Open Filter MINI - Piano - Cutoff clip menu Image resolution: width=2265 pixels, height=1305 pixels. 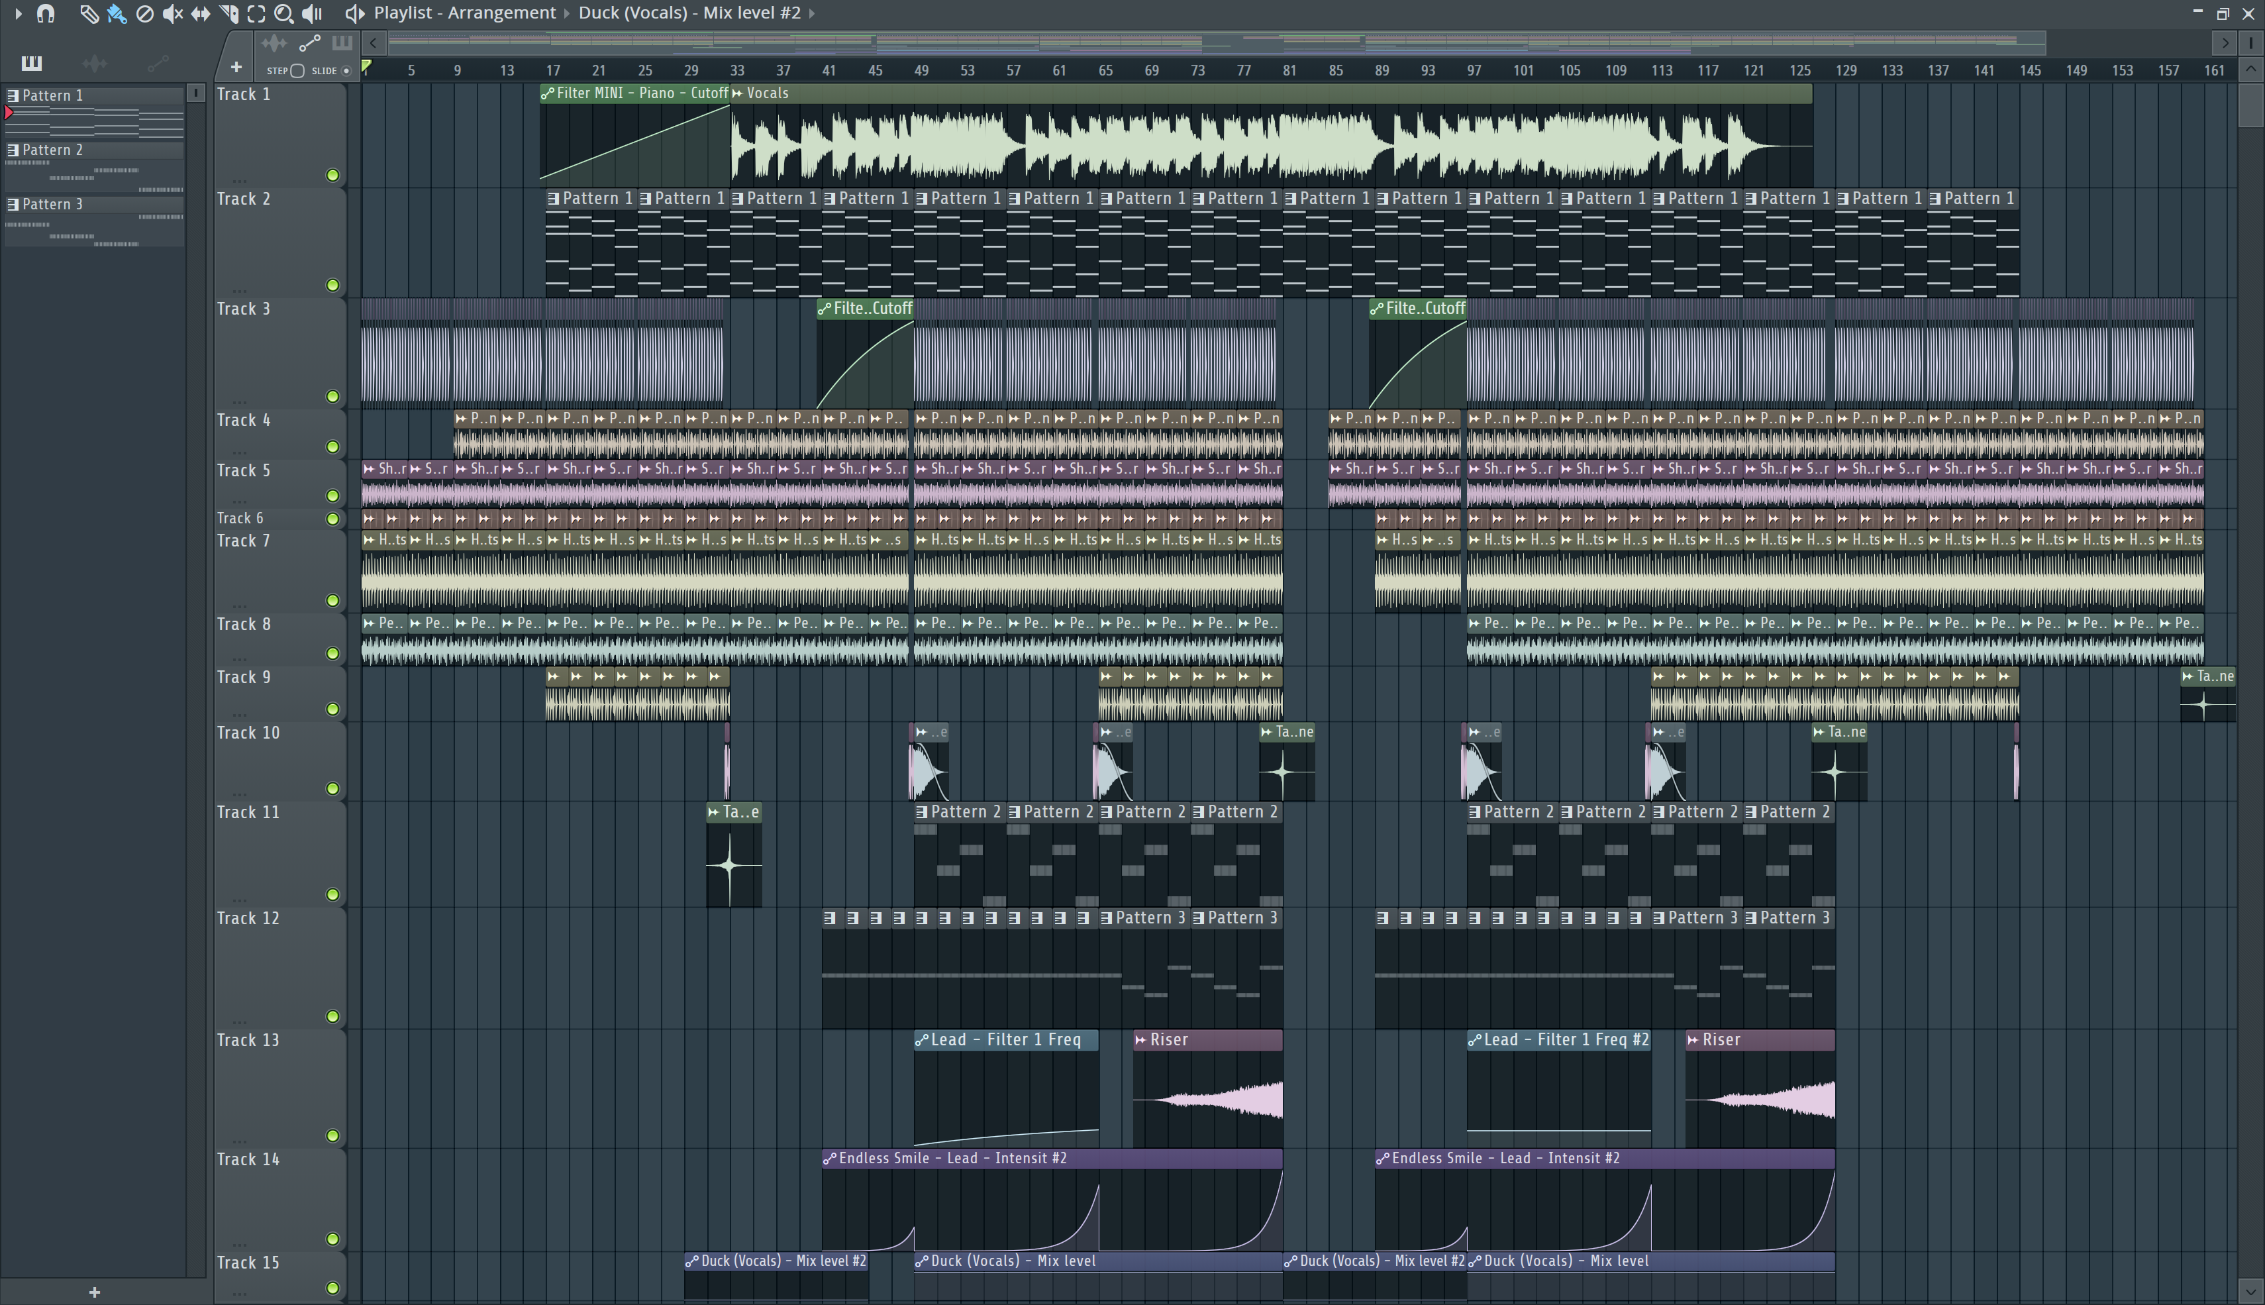tap(548, 93)
